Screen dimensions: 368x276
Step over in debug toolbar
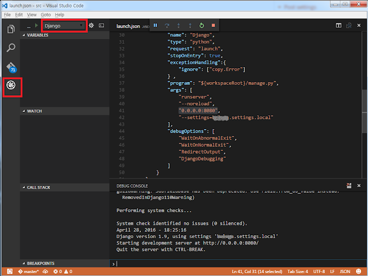[x=167, y=25]
